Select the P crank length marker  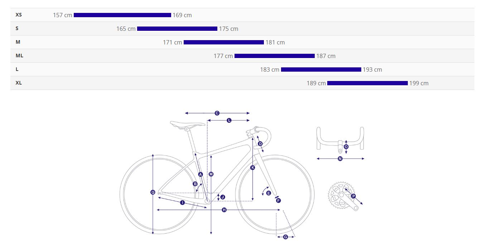coord(353,196)
